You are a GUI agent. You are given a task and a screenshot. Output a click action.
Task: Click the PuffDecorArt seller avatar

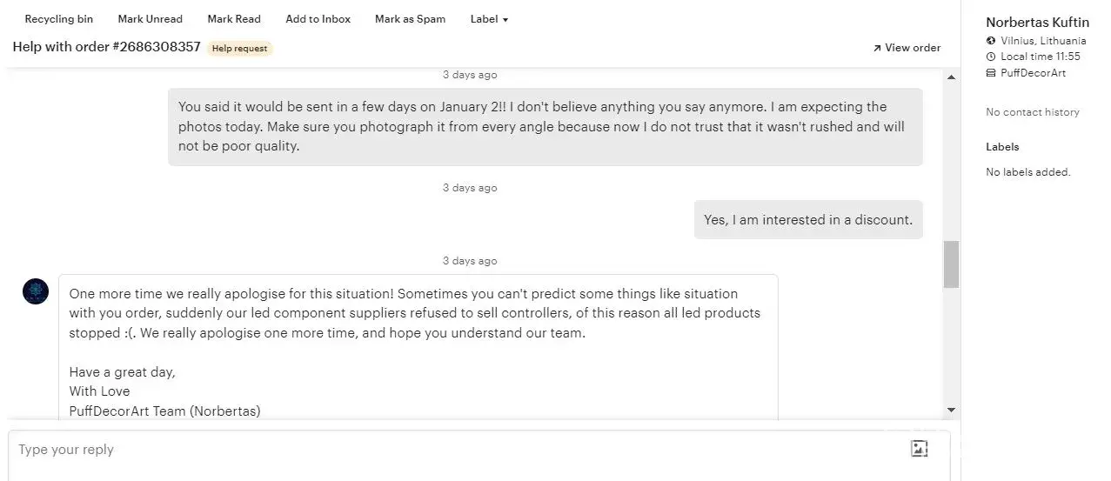[x=36, y=291]
